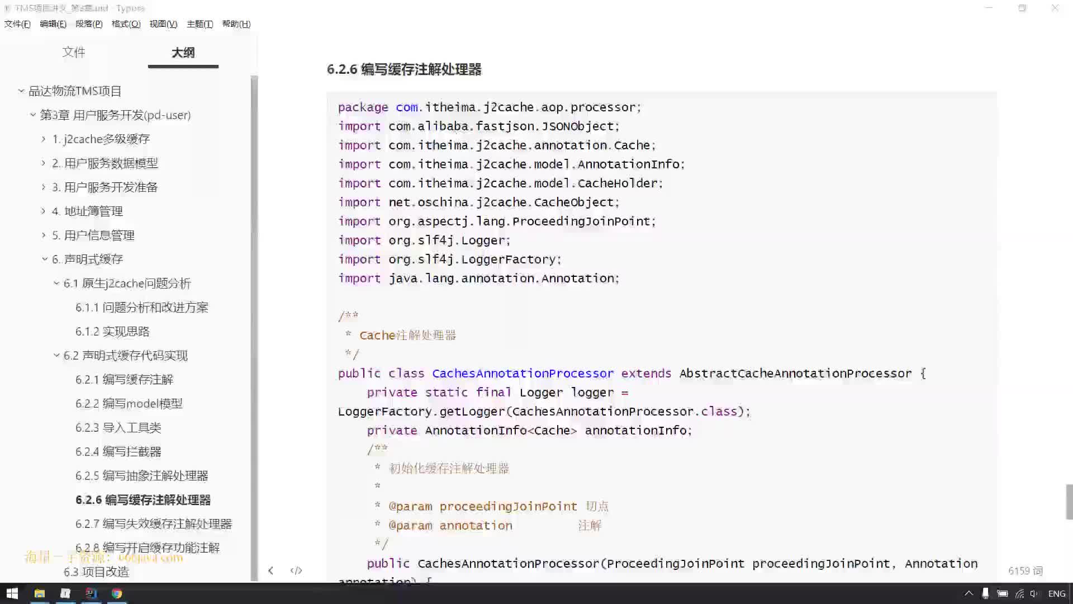This screenshot has width=1073, height=604.
Task: Open File Explorer from the taskbar
Action: click(x=39, y=593)
